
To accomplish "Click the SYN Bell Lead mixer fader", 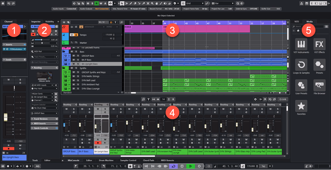I will [143, 128].
